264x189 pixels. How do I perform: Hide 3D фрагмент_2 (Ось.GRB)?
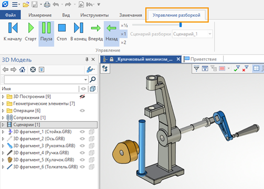coord(82,139)
